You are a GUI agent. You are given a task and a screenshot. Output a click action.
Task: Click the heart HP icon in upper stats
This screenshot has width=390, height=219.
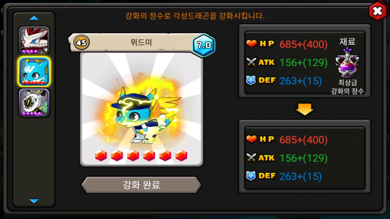251,44
